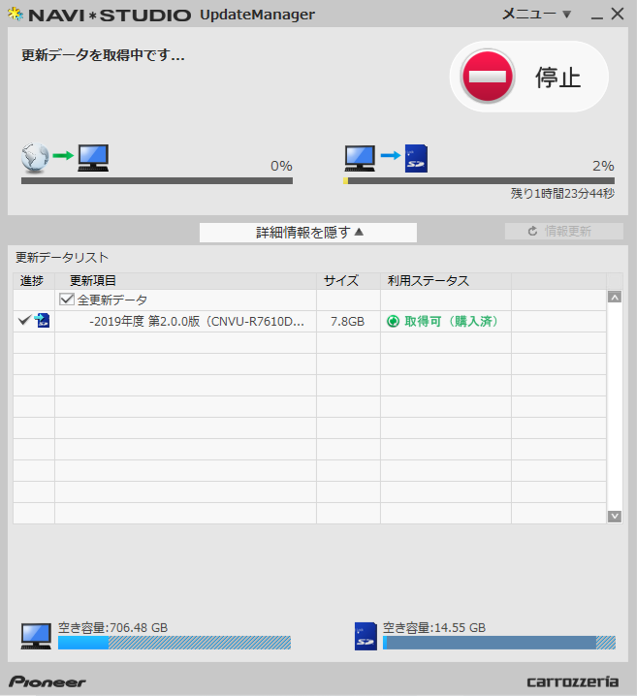Click the 情報更新 refresh button
This screenshot has height=696, width=637.
click(x=563, y=232)
